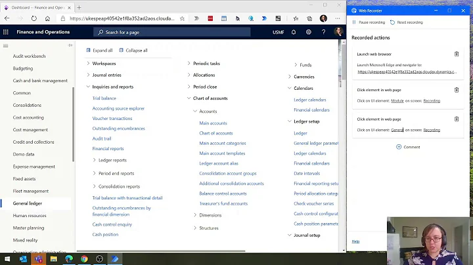Delete the Launch web browser recorded action

[x=457, y=54]
